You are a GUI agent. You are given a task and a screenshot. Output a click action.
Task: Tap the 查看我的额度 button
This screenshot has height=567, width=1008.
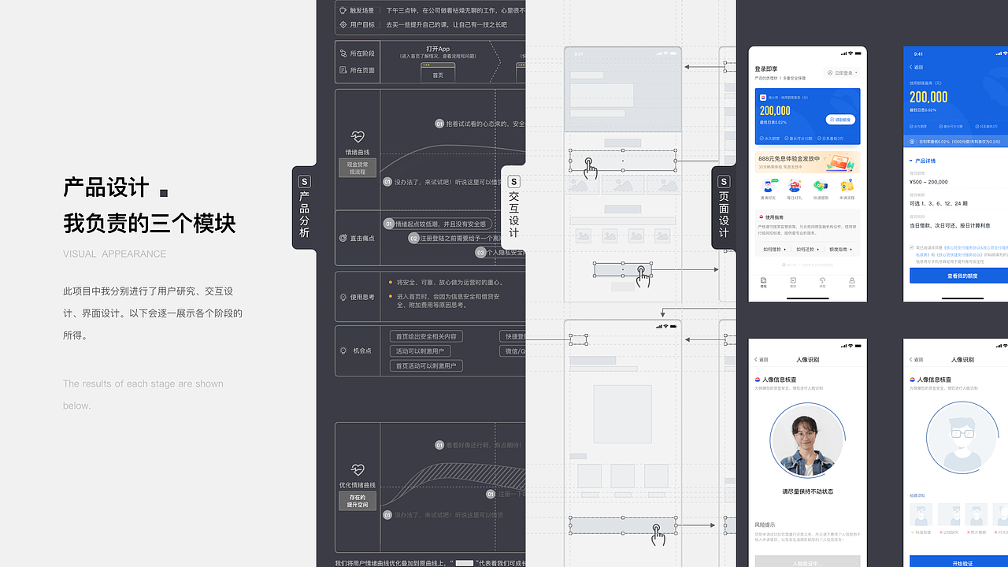click(958, 276)
